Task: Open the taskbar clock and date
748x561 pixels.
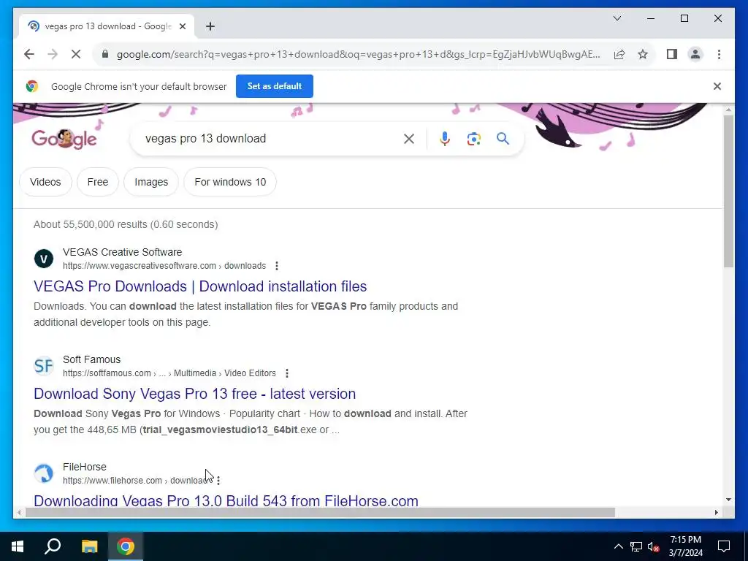Action: 685,546
